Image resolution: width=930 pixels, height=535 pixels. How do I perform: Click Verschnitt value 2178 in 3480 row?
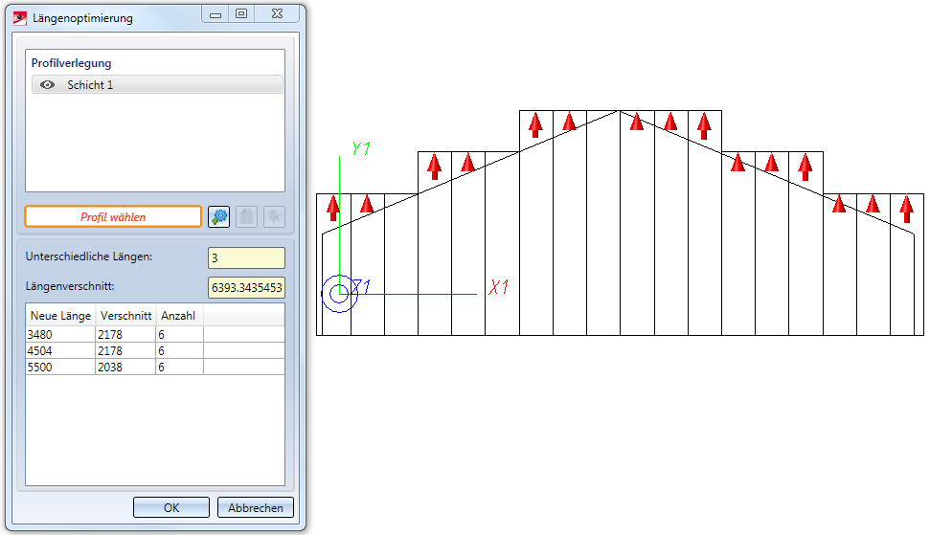coord(125,335)
